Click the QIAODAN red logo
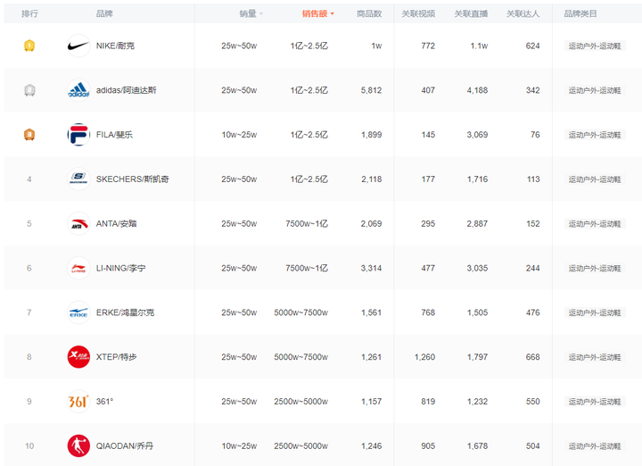642x466 pixels. tap(78, 446)
